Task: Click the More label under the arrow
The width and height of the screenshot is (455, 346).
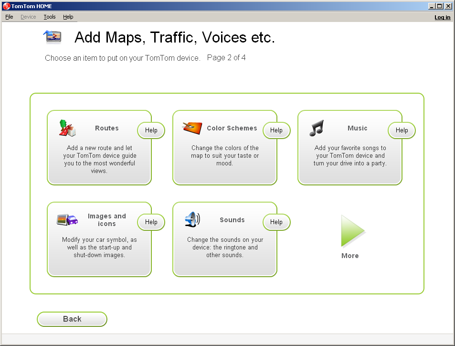Action: click(350, 256)
